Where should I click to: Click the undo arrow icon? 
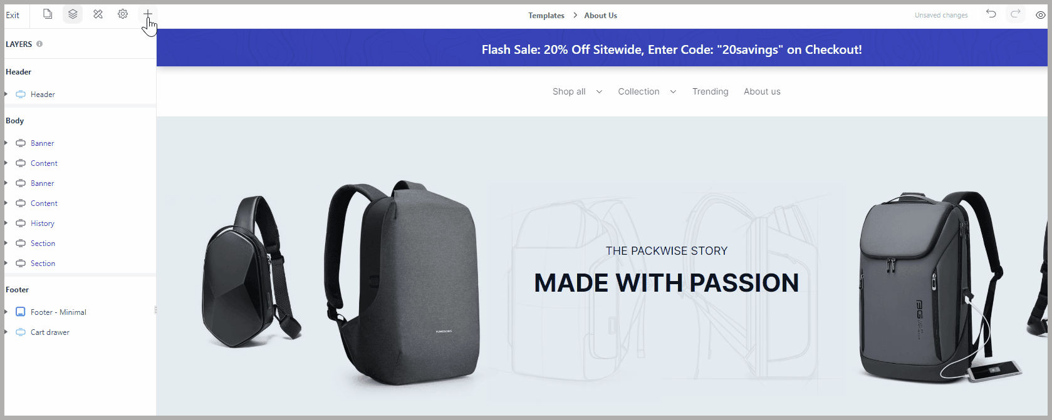[x=991, y=14]
